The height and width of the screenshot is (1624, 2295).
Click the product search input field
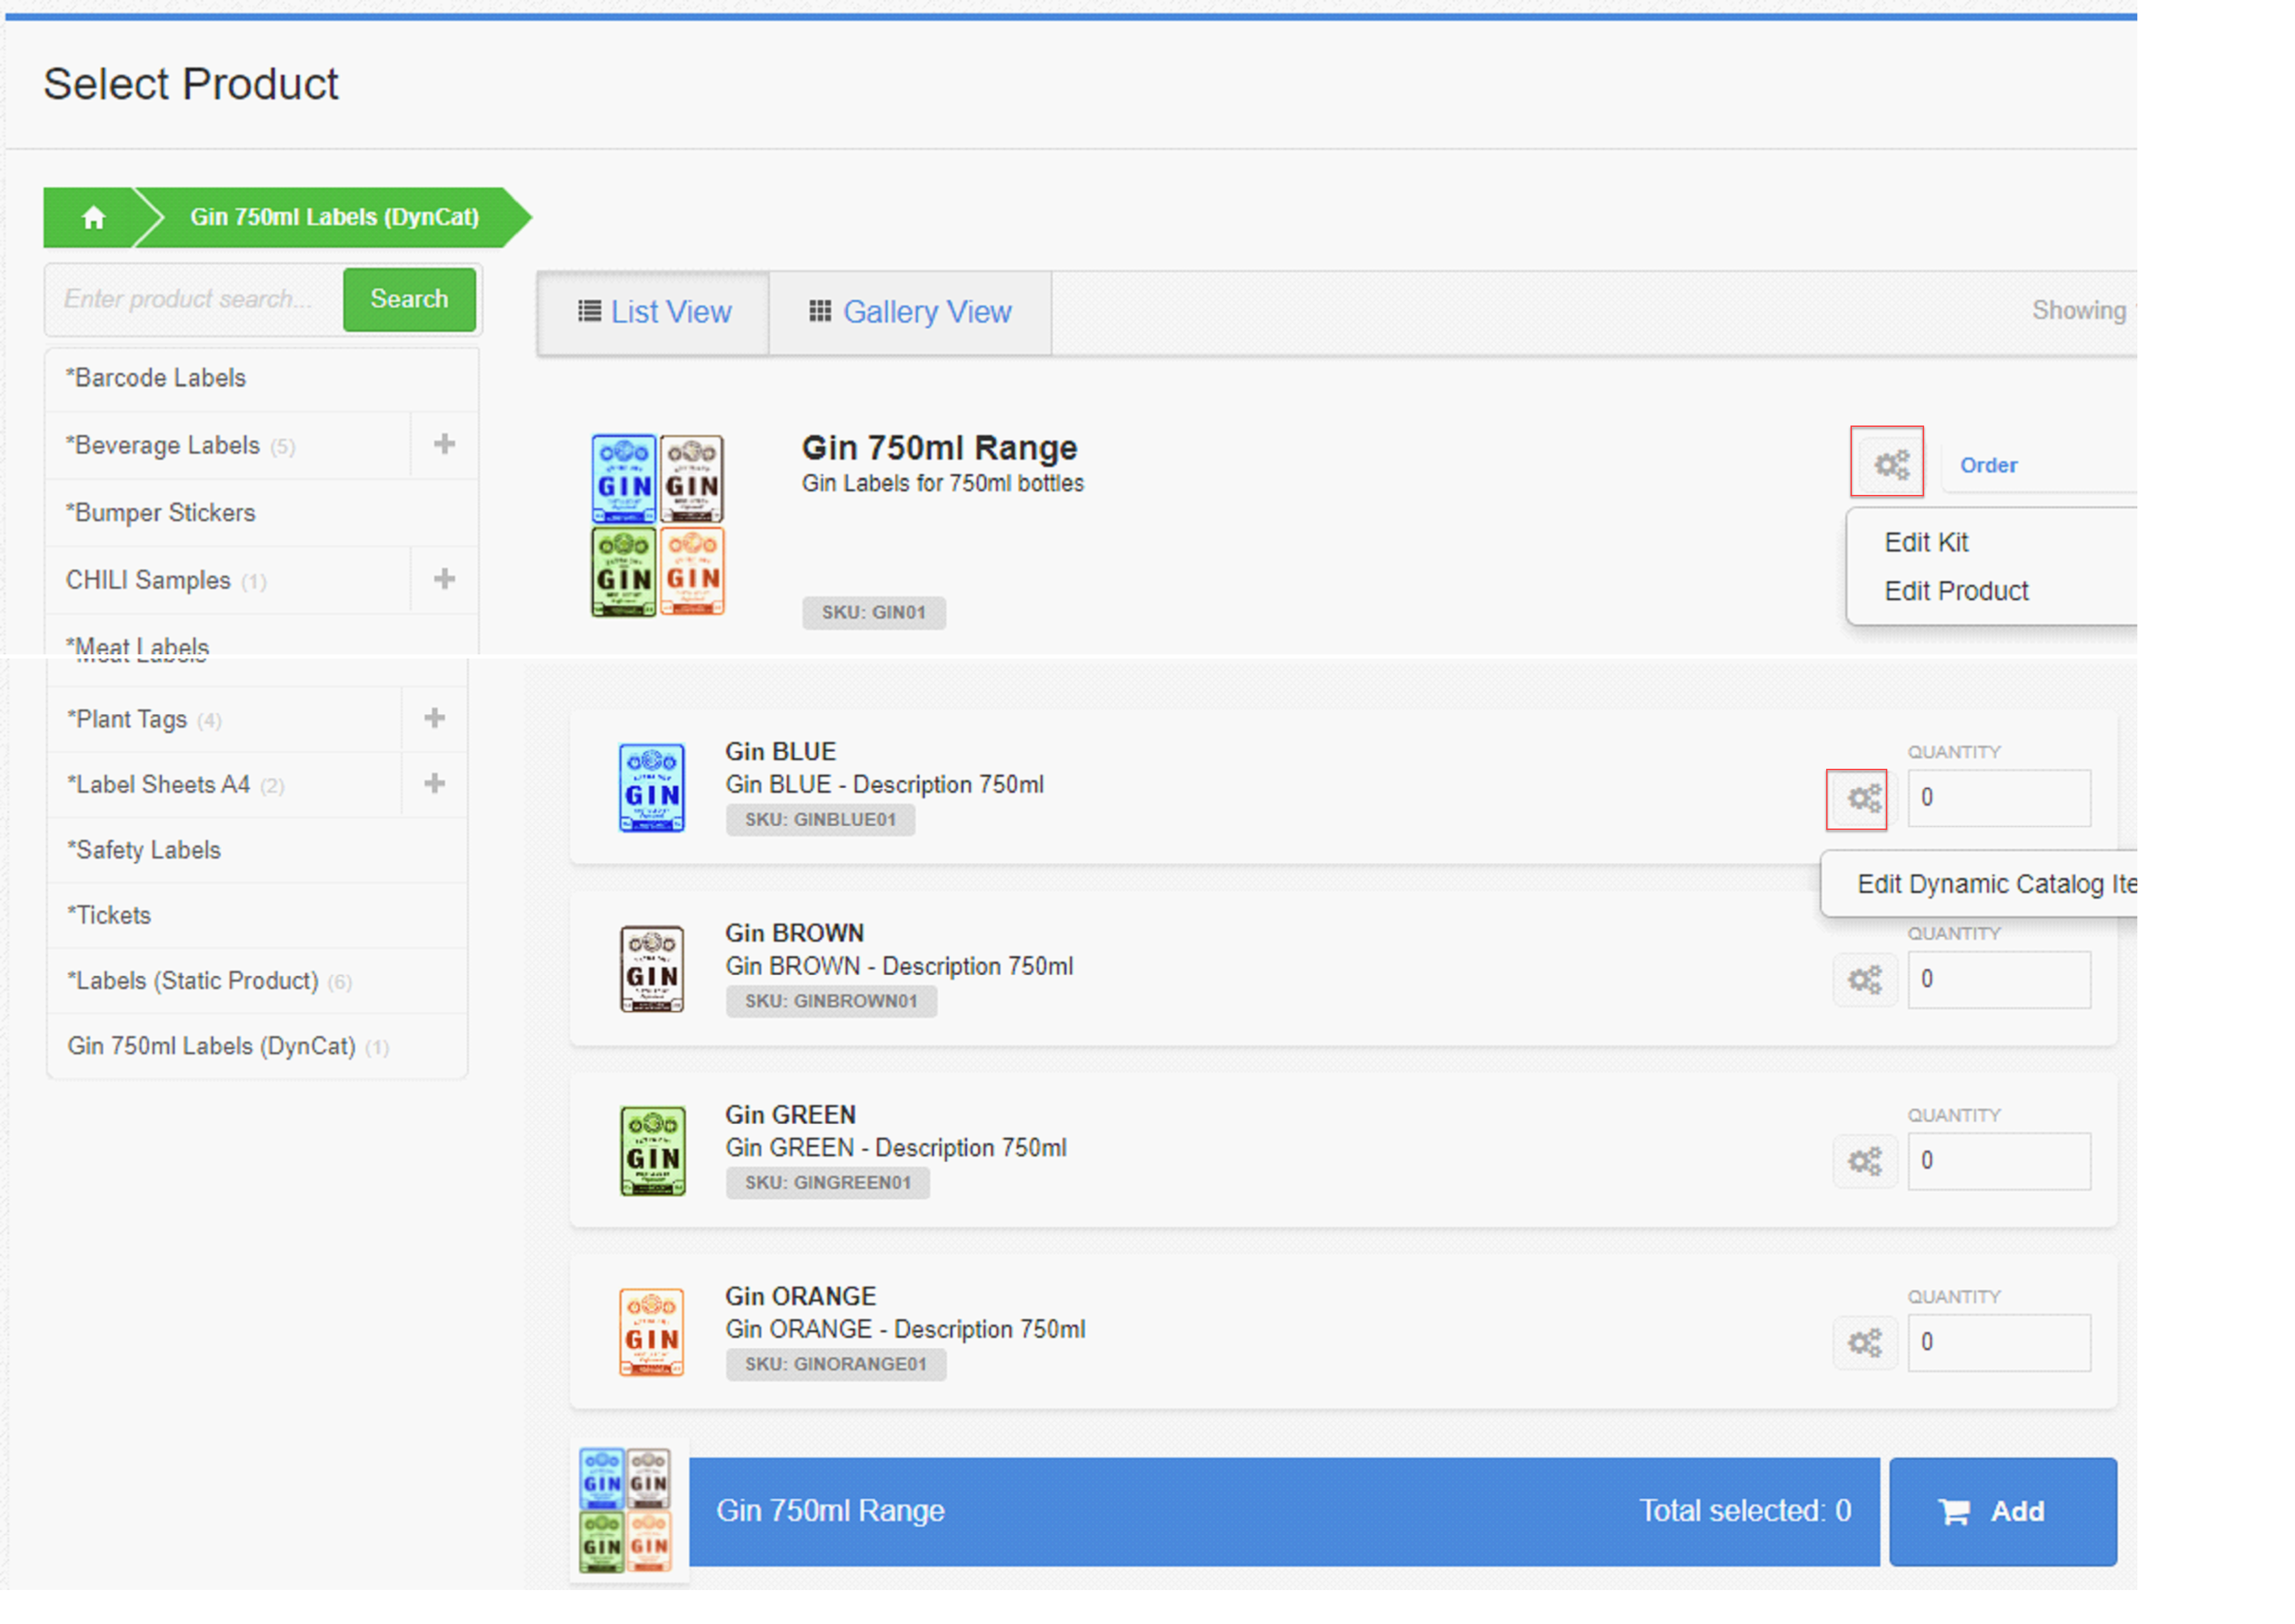click(x=193, y=299)
